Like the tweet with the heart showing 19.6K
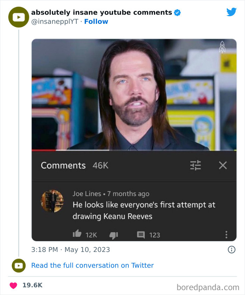The image size is (245, 295). pyautogui.click(x=13, y=285)
